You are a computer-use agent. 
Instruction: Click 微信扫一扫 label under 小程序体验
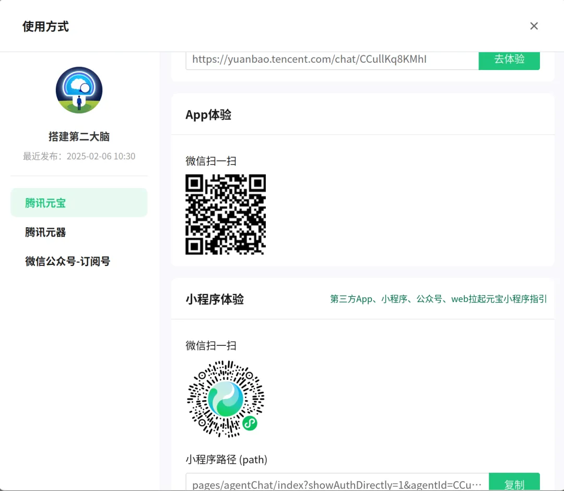211,346
